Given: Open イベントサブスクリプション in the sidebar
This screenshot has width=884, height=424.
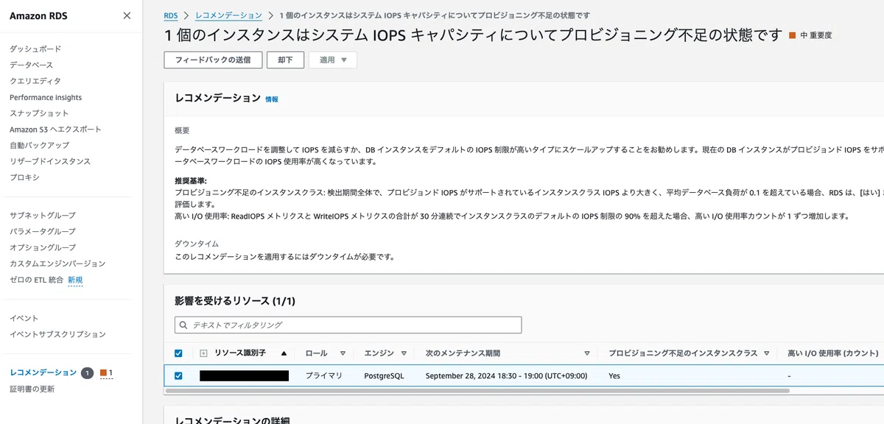Looking at the screenshot, I should tap(58, 334).
